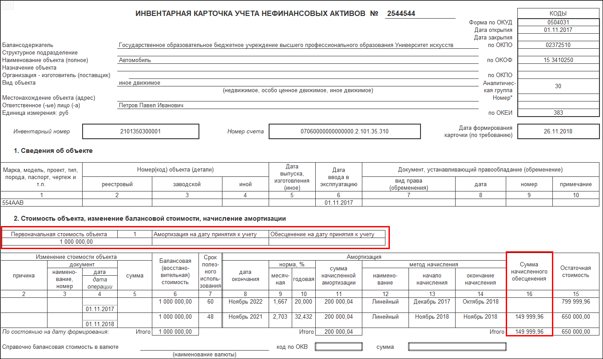
Task: Select object name Автомобиль
Action: click(x=135, y=60)
